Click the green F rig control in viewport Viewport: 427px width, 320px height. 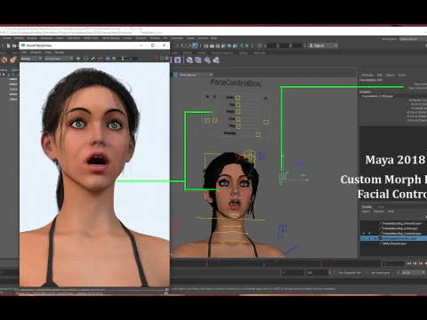pyautogui.click(x=283, y=179)
